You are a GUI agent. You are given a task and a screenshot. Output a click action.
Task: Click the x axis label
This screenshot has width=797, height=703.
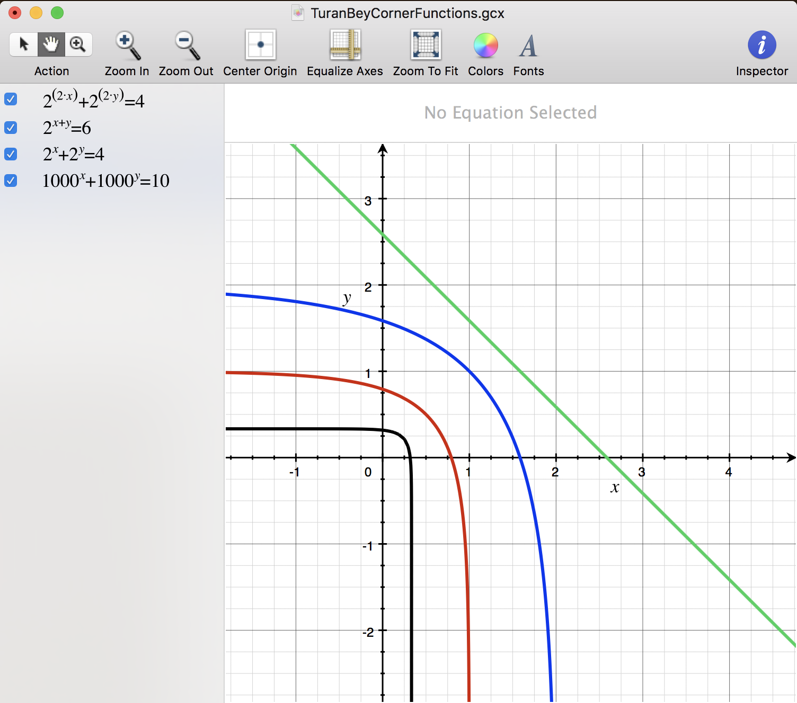615,487
